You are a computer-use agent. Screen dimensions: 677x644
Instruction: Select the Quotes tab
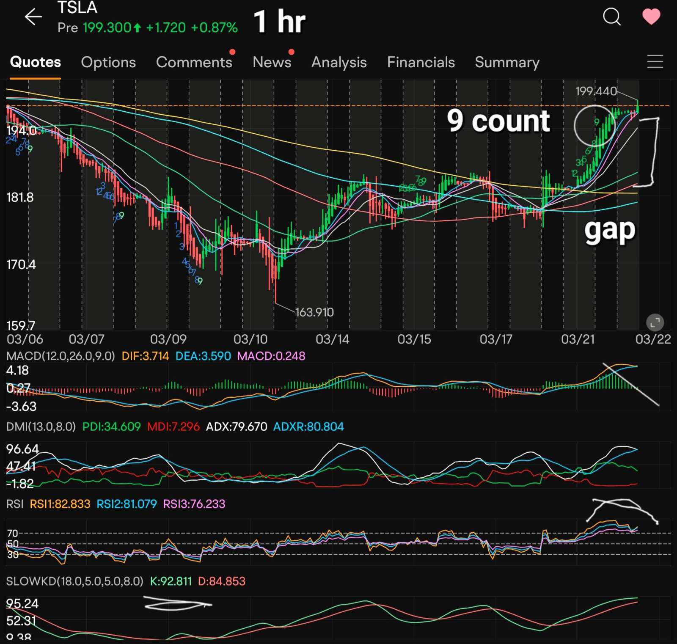[x=36, y=62]
